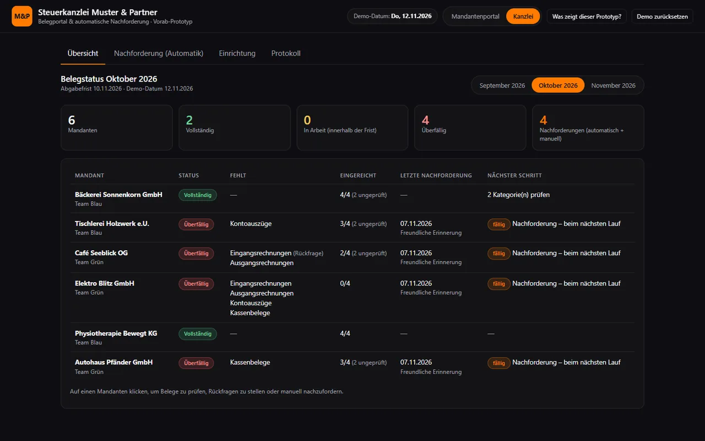Click the M&P logo icon
Screen dimensions: 705x441
(22, 16)
